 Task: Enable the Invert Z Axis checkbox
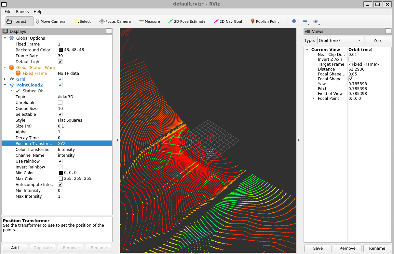pyautogui.click(x=351, y=59)
